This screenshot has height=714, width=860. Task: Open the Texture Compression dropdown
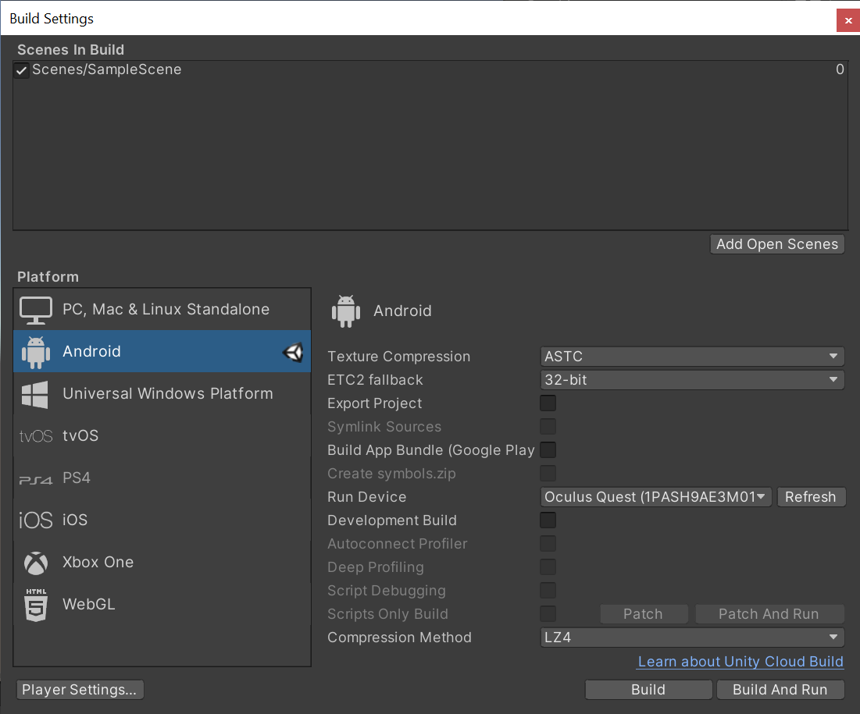click(x=692, y=357)
